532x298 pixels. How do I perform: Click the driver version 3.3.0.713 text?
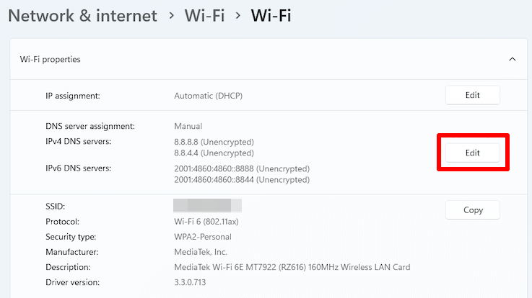[190, 282]
